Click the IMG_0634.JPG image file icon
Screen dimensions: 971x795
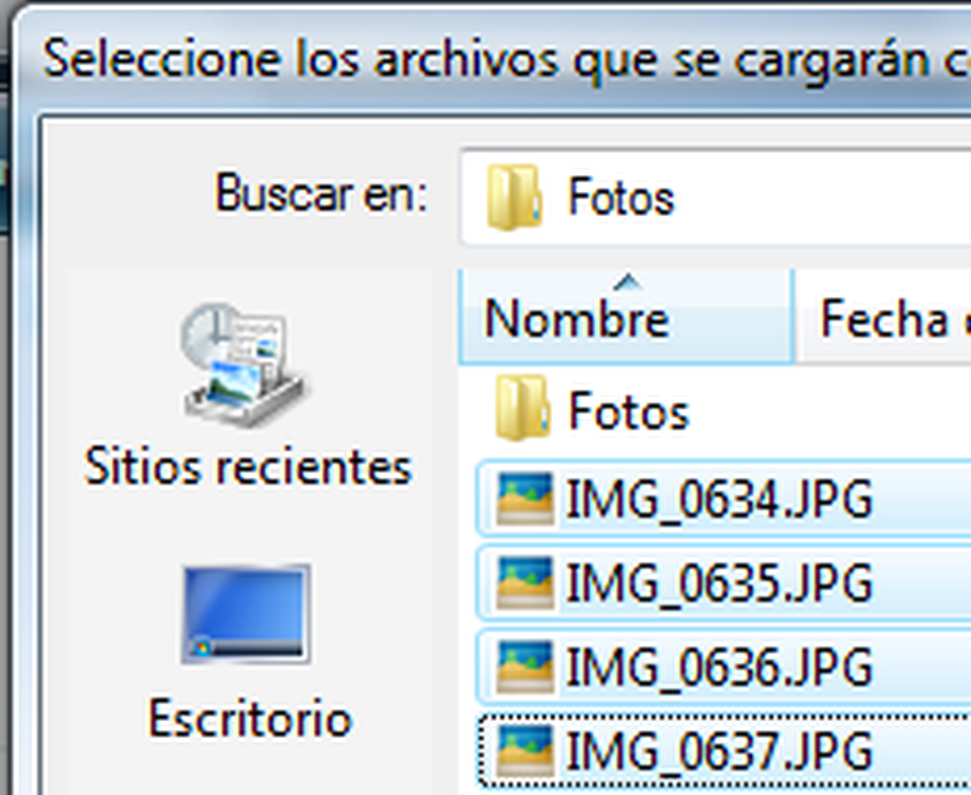[525, 499]
